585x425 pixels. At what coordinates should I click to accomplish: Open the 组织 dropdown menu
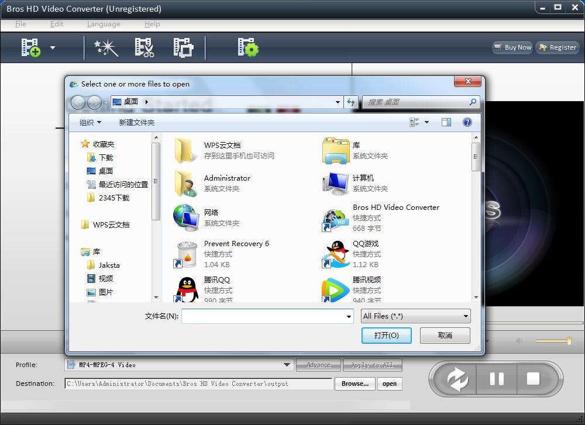pos(90,122)
